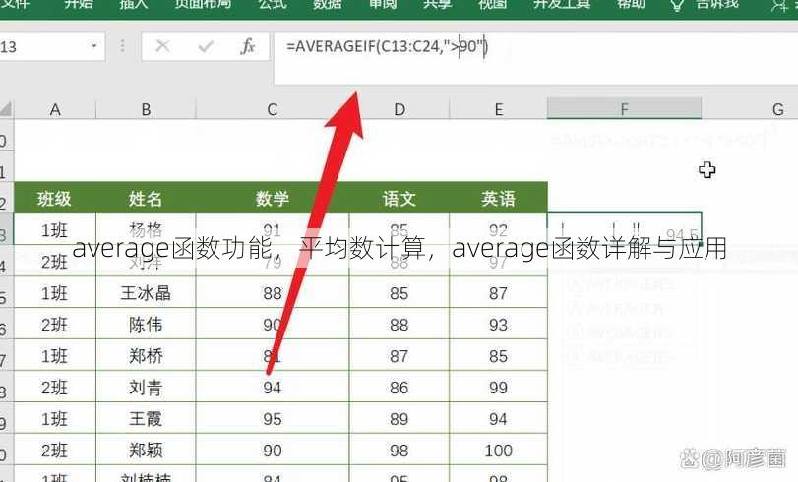Switch to the 页面布局 ribbon tab
This screenshot has height=482, width=798.
203,5
